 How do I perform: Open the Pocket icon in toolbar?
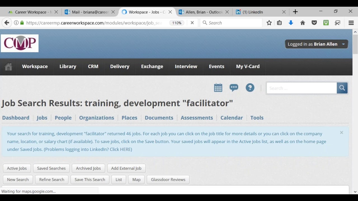coord(314,23)
